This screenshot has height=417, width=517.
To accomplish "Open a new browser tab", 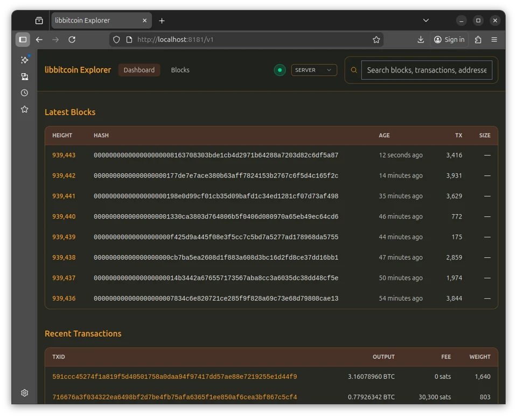I will tap(162, 21).
